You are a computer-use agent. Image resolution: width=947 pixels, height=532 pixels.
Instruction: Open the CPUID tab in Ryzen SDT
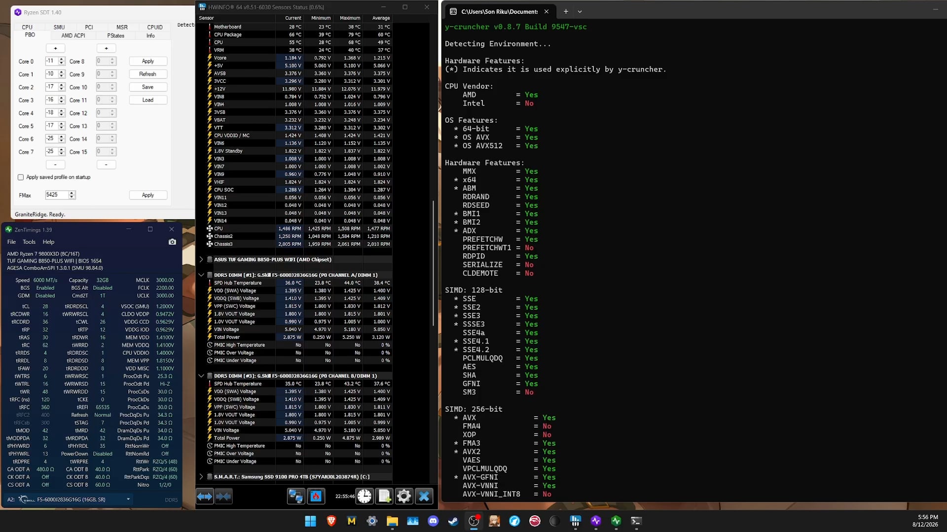click(155, 27)
